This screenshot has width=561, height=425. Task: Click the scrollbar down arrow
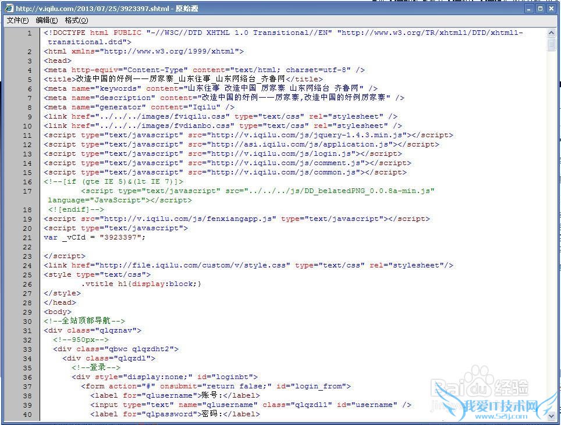click(551, 416)
